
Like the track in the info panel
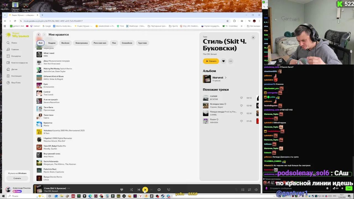pos(223,61)
